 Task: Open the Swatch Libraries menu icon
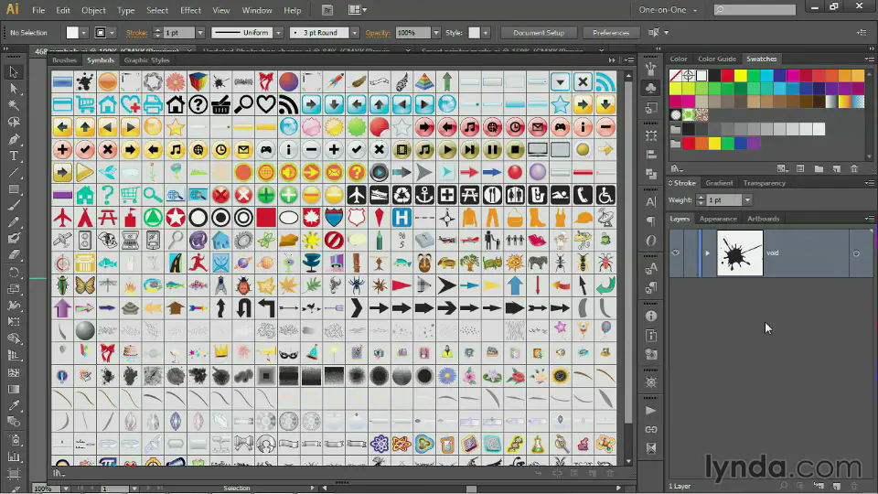675,168
